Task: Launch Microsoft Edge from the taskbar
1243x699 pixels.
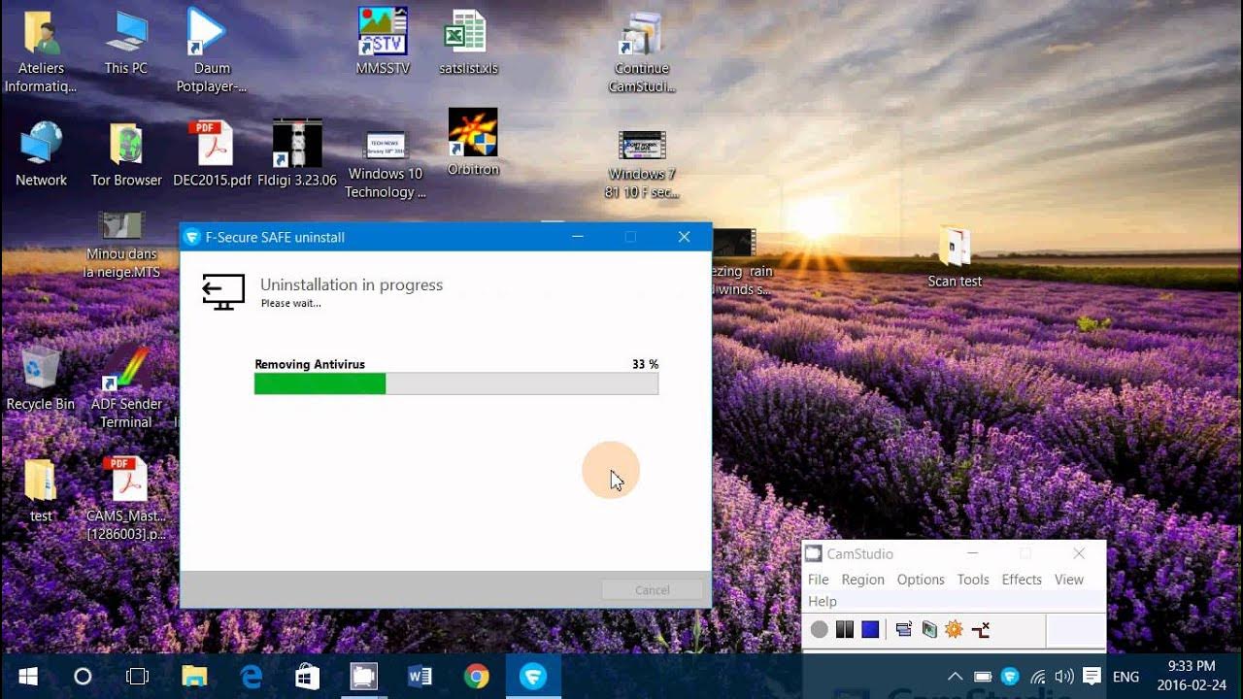Action: pyautogui.click(x=251, y=677)
